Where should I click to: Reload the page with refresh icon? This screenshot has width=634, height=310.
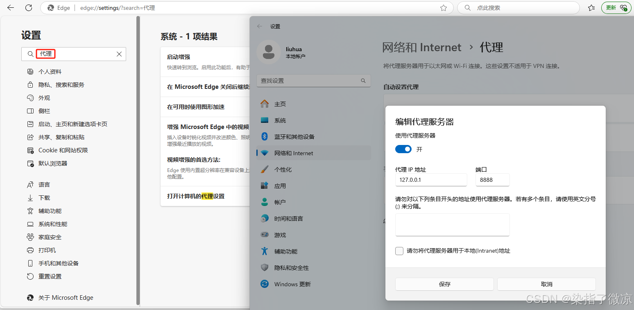29,8
